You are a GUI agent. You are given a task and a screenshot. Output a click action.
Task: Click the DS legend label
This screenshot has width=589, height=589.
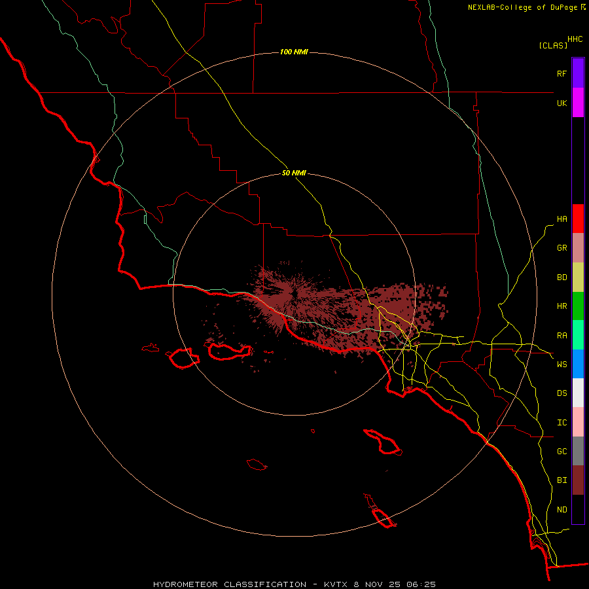click(x=562, y=393)
